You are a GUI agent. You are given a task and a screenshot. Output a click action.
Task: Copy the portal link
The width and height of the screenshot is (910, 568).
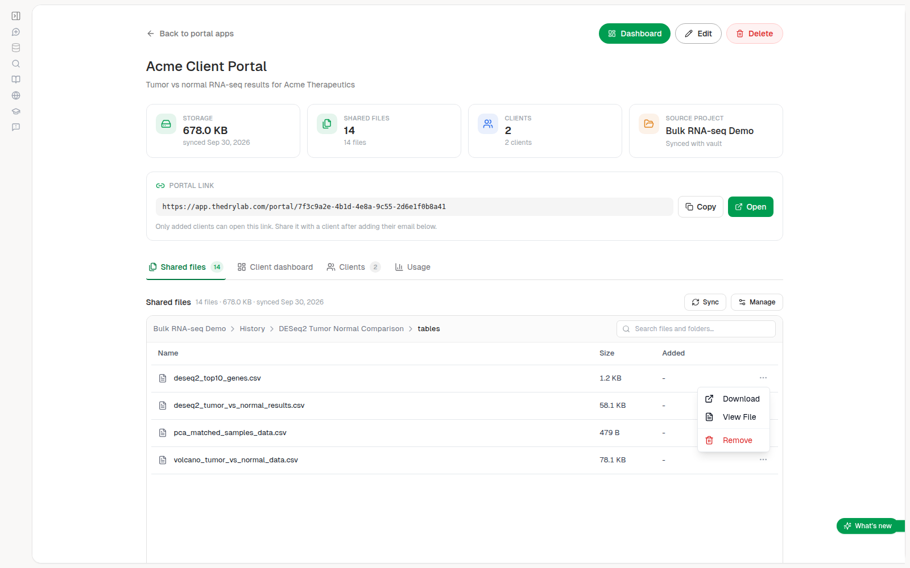701,207
